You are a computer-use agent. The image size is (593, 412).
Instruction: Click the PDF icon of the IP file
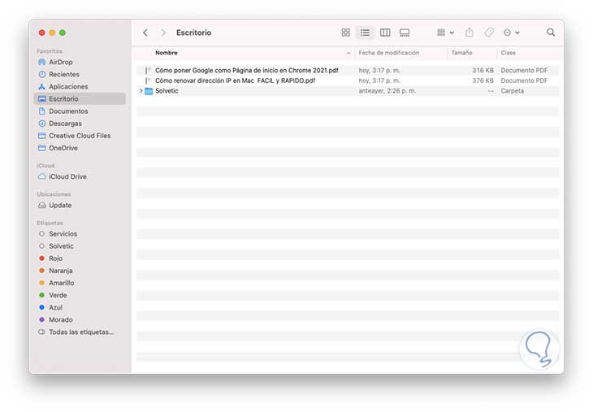(148, 80)
